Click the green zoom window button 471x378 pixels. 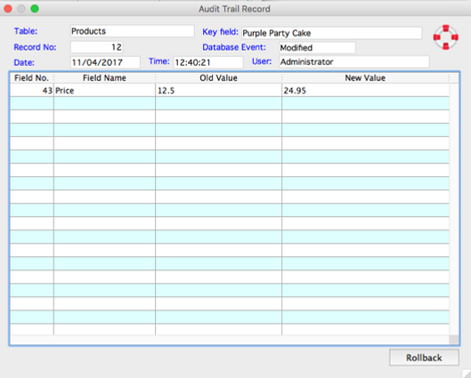coord(35,9)
